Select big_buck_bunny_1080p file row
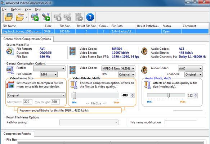 tap(105, 31)
